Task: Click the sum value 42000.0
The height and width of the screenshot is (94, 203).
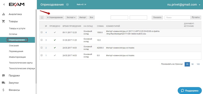Action: click(100, 48)
